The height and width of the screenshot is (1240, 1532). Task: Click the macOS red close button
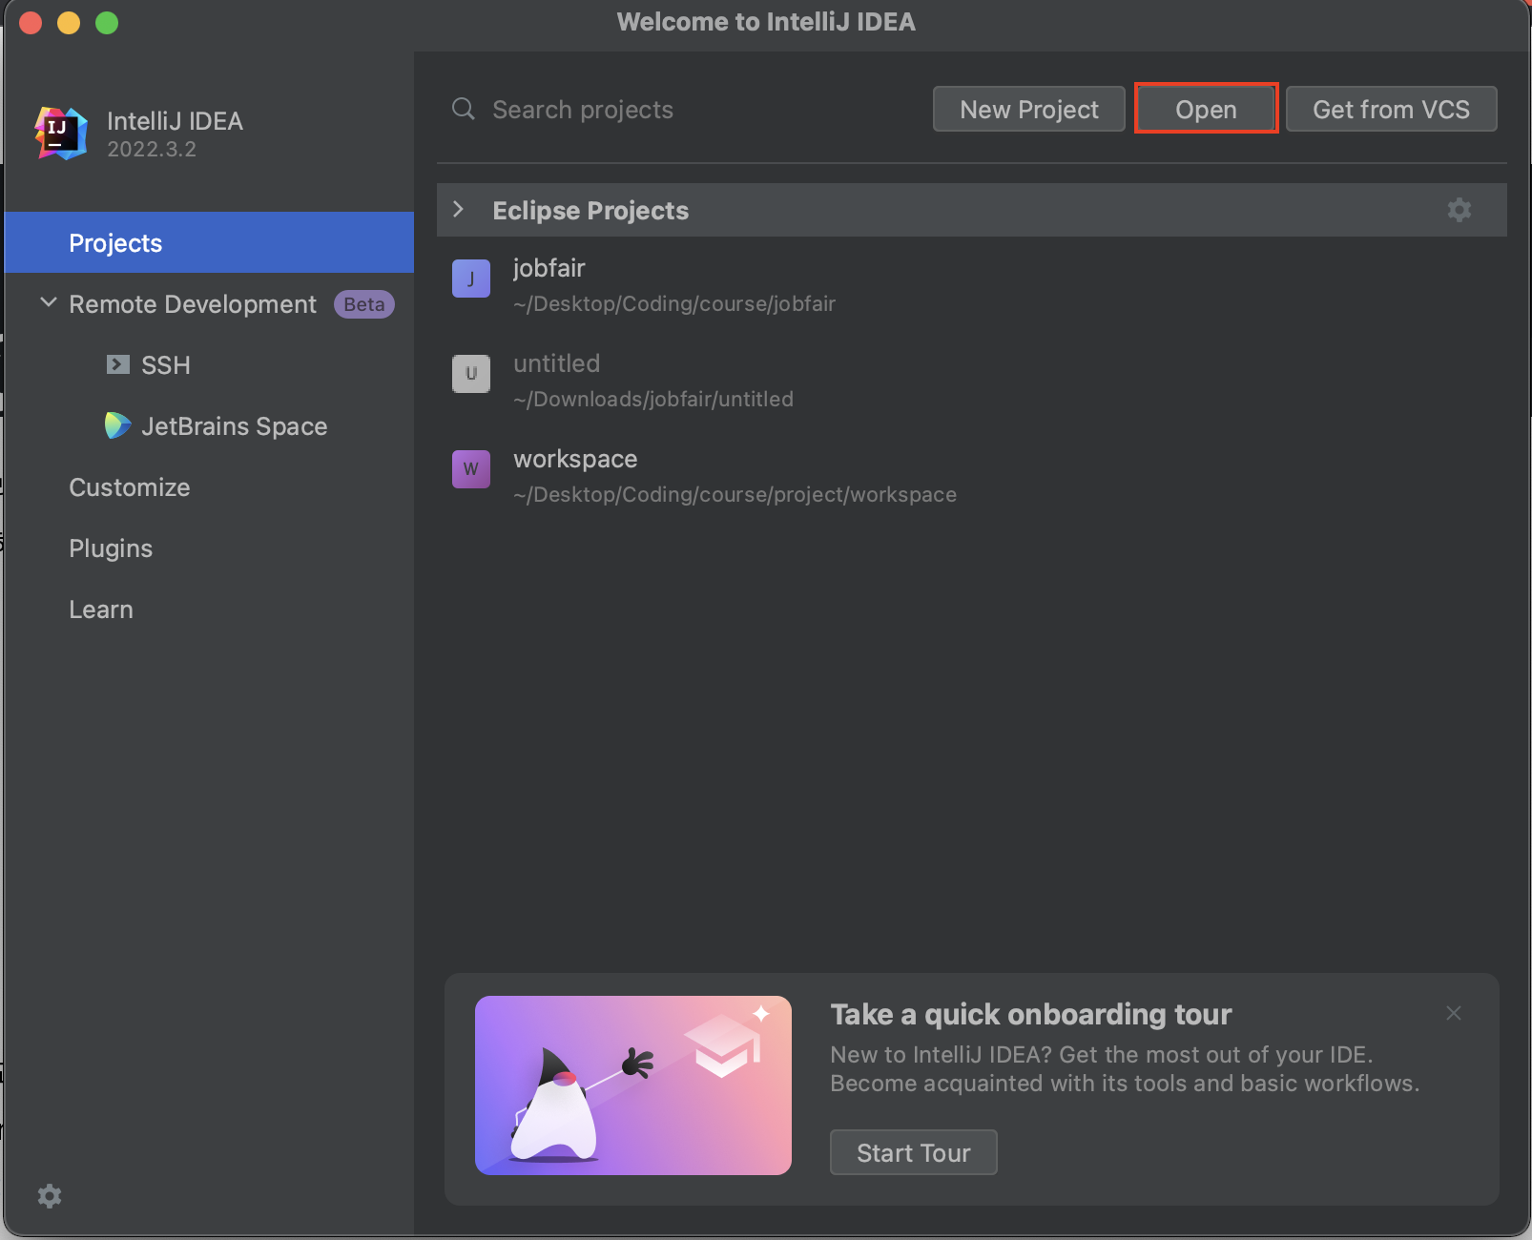[x=31, y=22]
